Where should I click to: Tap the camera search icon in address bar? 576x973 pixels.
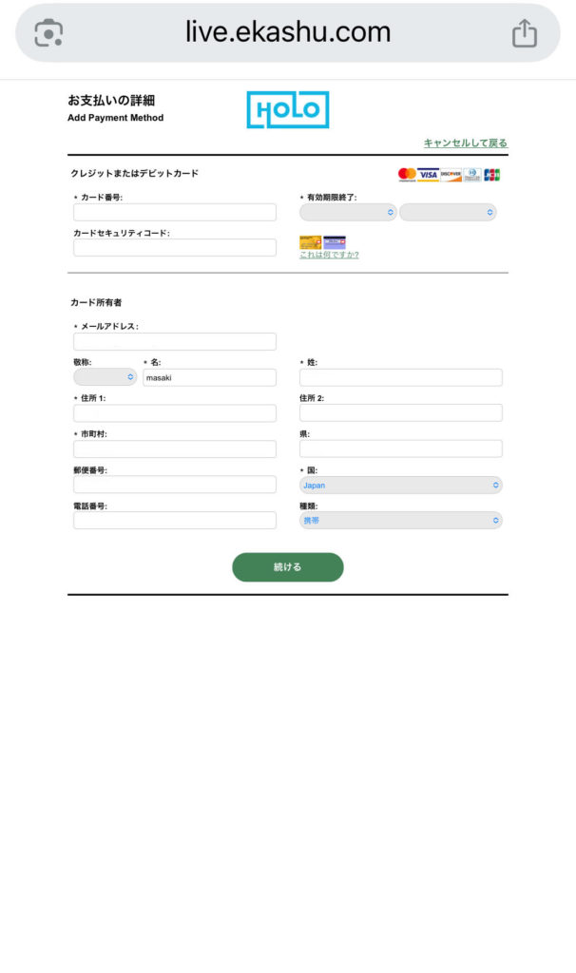[48, 33]
